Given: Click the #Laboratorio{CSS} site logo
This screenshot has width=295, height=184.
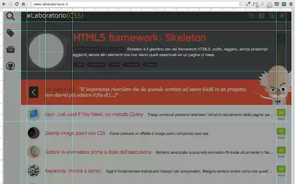Looking at the screenshot, I should coord(55,16).
